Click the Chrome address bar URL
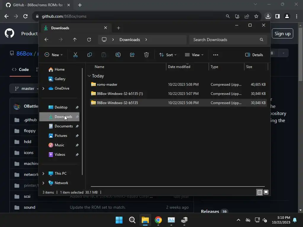The width and height of the screenshot is (303, 227). point(64,17)
